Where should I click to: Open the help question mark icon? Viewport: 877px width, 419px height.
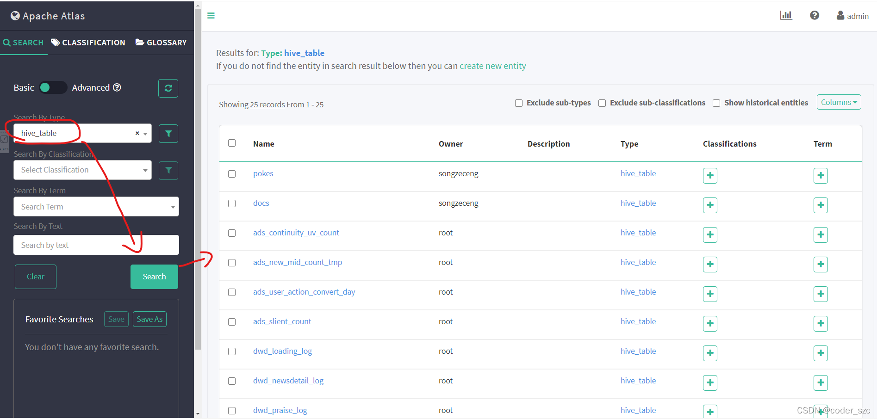tap(815, 15)
